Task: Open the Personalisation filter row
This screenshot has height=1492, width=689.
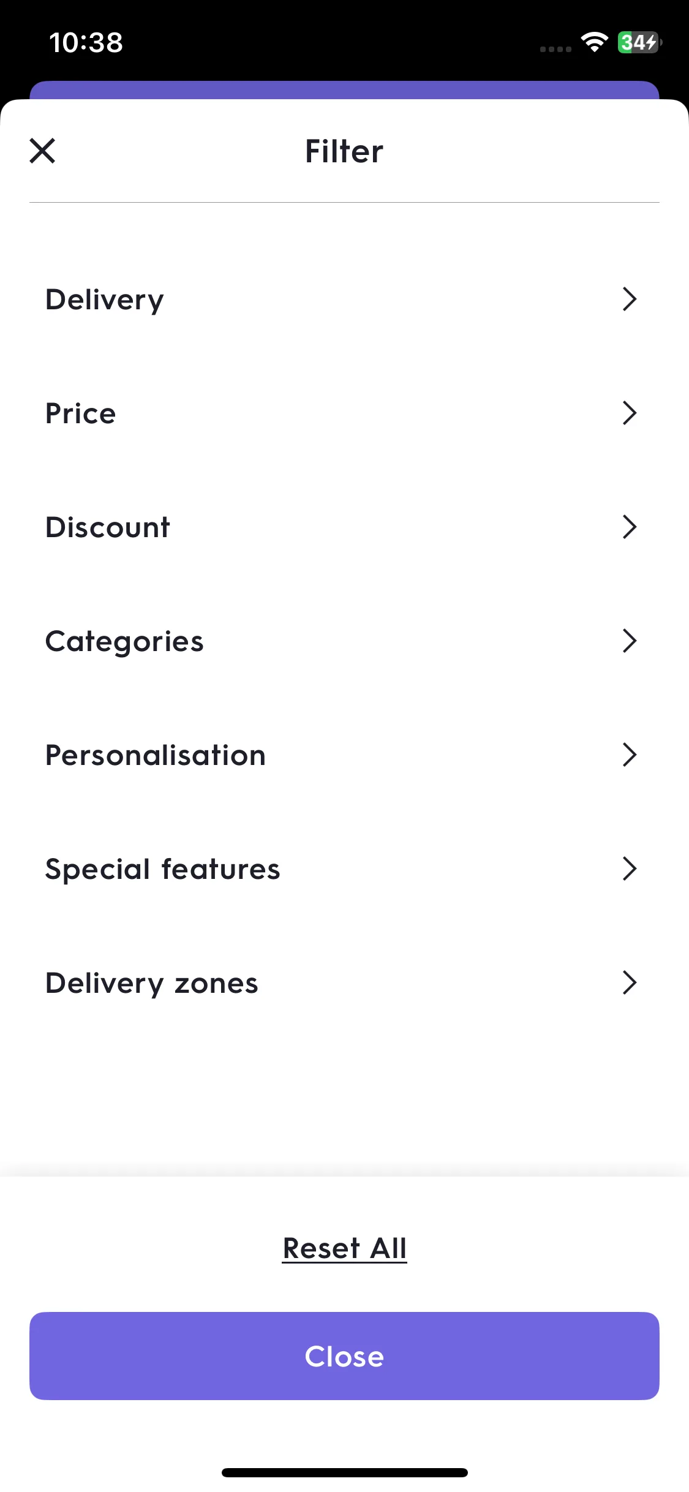Action: point(344,755)
